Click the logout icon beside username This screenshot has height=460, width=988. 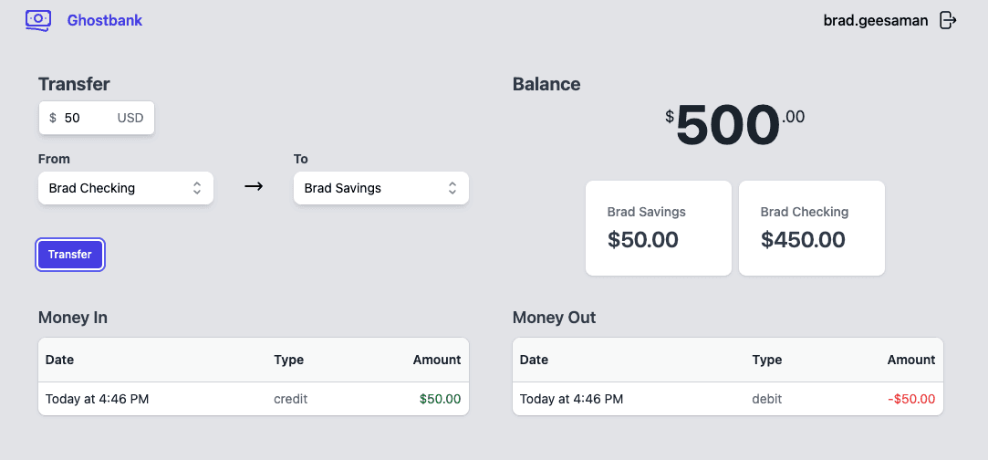pyautogui.click(x=948, y=20)
